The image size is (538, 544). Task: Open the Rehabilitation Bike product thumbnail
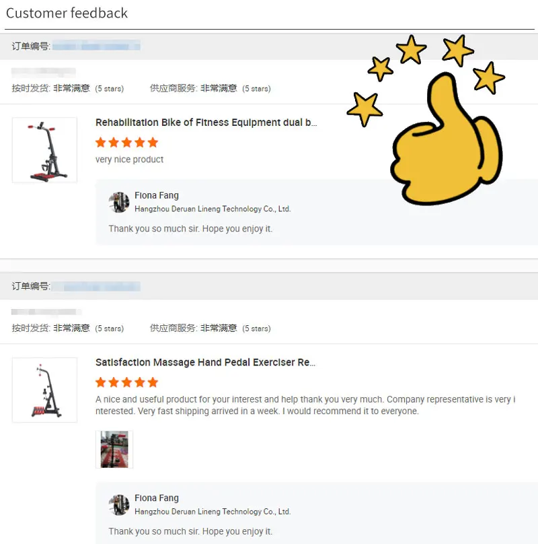pos(44,150)
